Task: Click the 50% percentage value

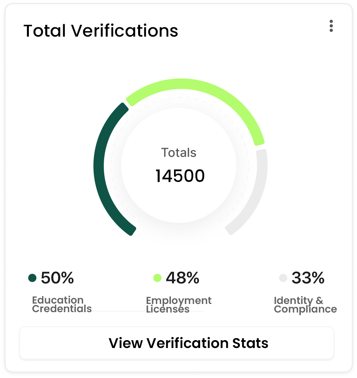Action: click(57, 278)
